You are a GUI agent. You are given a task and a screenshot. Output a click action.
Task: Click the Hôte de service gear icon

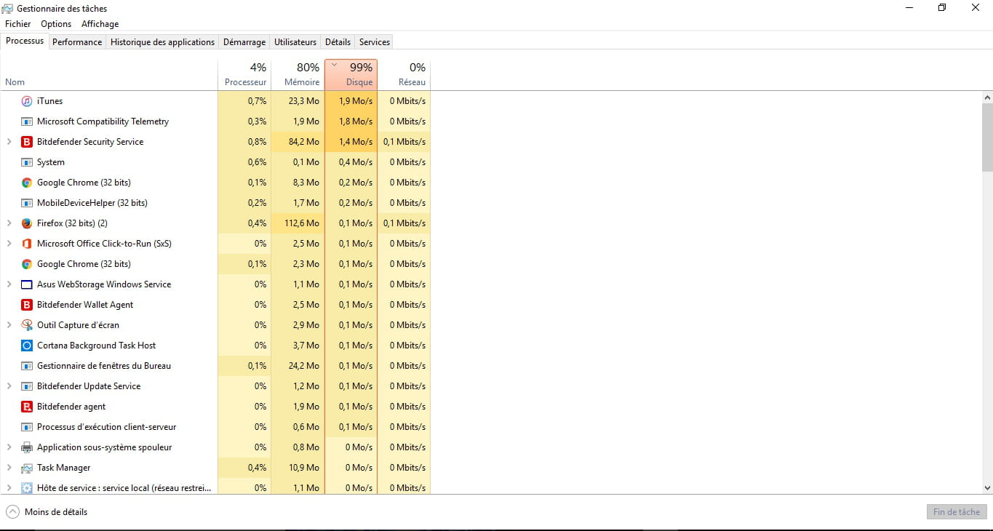point(27,488)
